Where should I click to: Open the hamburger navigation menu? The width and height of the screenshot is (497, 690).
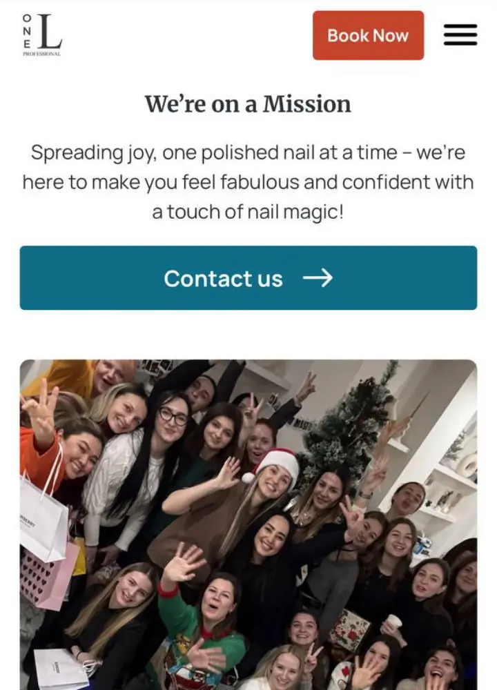pyautogui.click(x=460, y=34)
